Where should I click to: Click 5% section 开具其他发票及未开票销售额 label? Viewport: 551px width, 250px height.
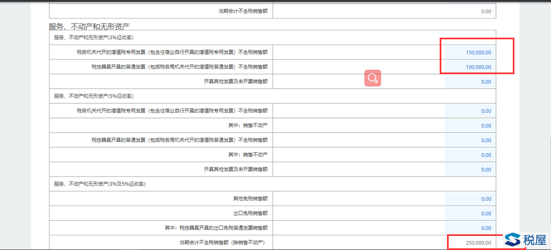[x=236, y=170]
